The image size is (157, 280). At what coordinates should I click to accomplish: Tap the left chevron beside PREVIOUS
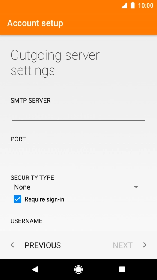tap(12, 245)
